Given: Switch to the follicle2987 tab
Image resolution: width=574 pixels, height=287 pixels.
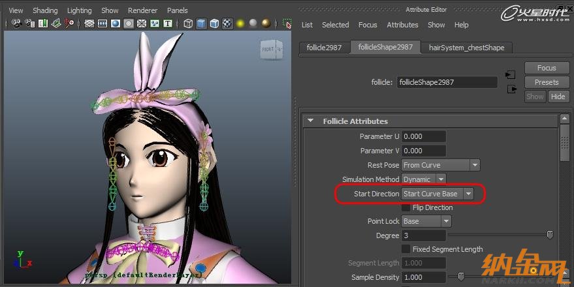Looking at the screenshot, I should (x=325, y=48).
